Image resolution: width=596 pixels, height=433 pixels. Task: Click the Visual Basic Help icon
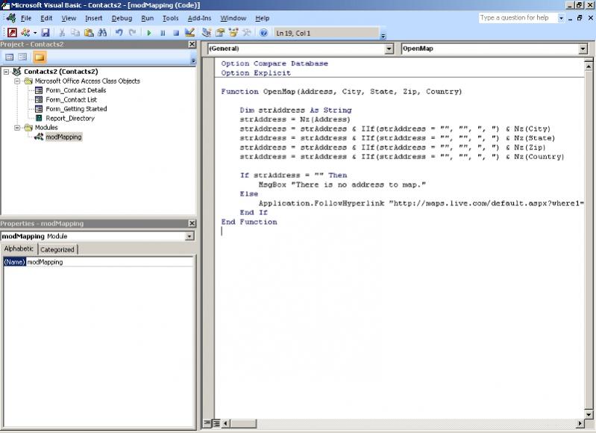pos(263,33)
